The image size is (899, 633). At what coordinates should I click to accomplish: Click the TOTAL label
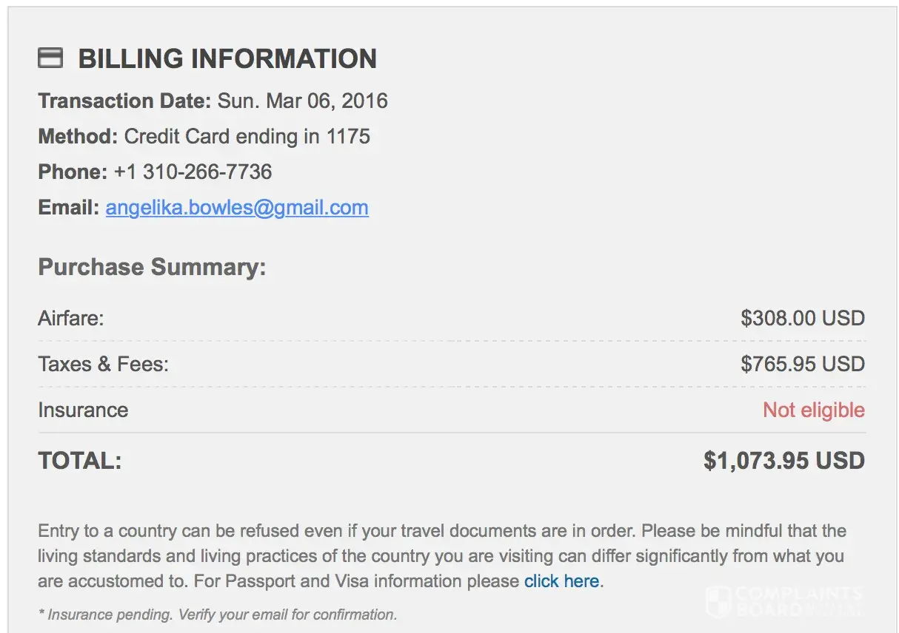[79, 461]
